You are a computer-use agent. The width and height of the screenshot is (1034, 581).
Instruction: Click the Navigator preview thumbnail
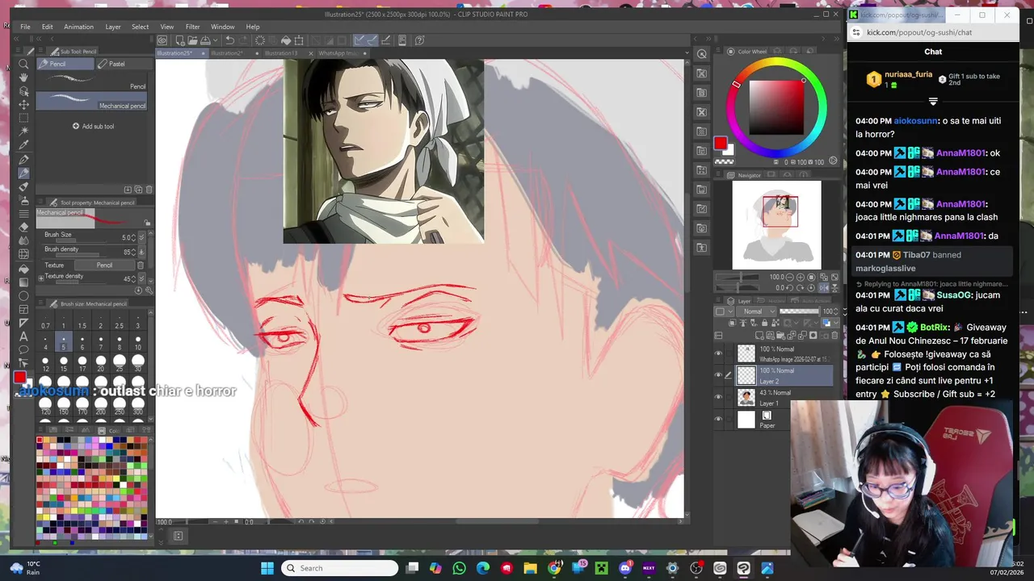point(776,224)
